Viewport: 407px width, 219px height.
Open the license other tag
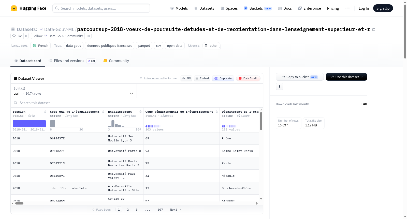point(211,46)
